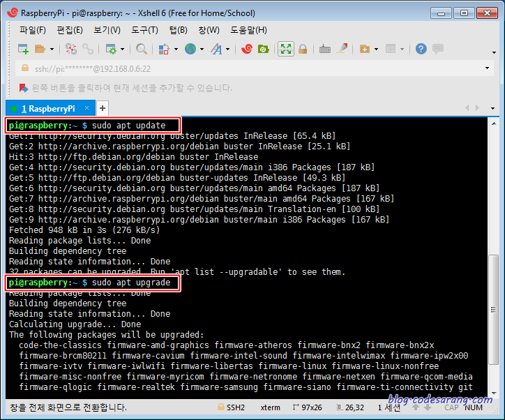
Task: Click 'The following packages will be upgraded:' line
Action: pos(106,335)
